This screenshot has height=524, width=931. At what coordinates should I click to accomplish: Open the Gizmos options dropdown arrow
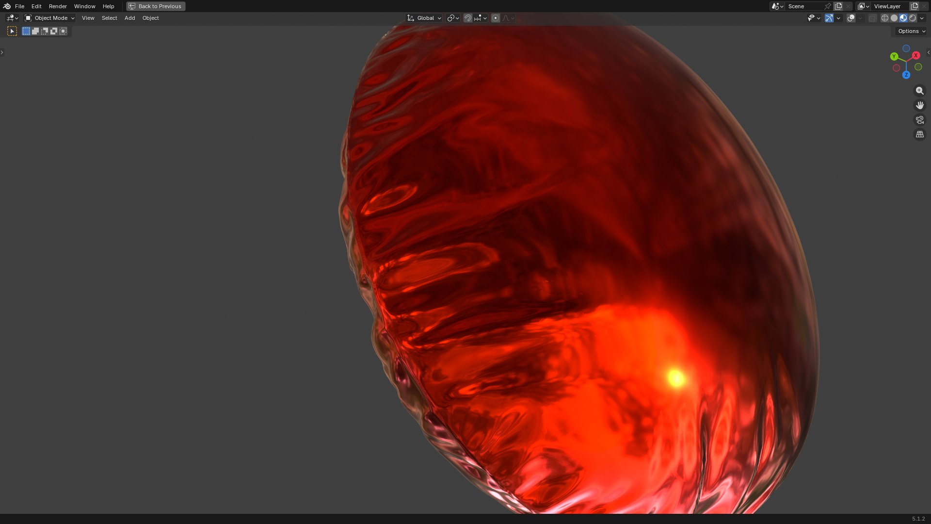click(x=838, y=18)
